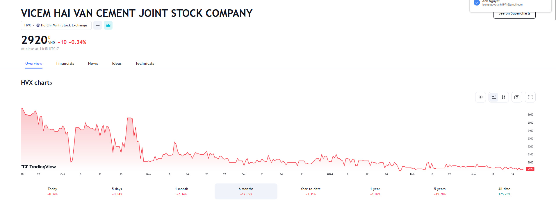
Task: Switch to area chart view
Action: (494, 97)
